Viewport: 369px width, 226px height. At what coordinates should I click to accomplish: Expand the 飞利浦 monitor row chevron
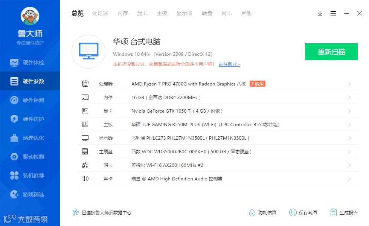point(349,138)
